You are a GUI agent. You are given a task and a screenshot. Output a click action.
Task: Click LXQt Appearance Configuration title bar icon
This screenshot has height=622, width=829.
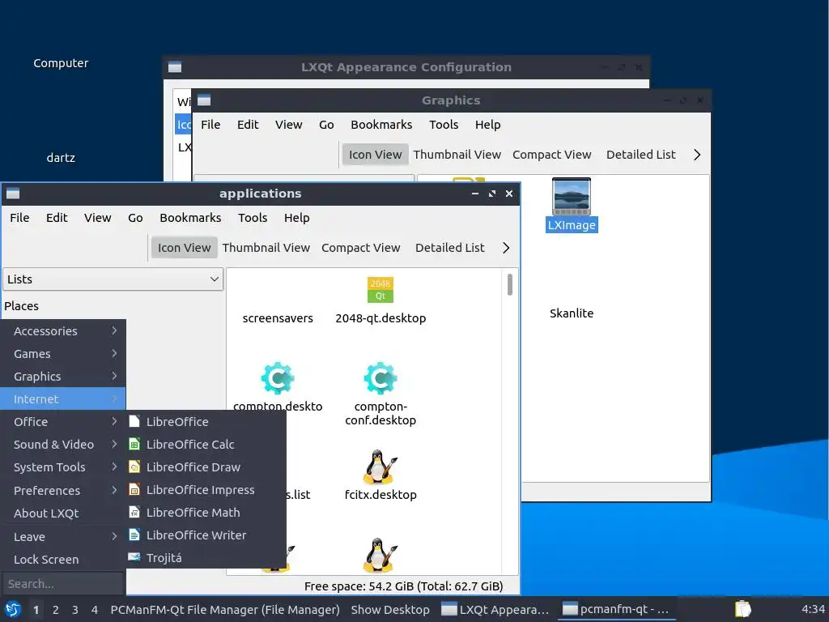point(175,67)
